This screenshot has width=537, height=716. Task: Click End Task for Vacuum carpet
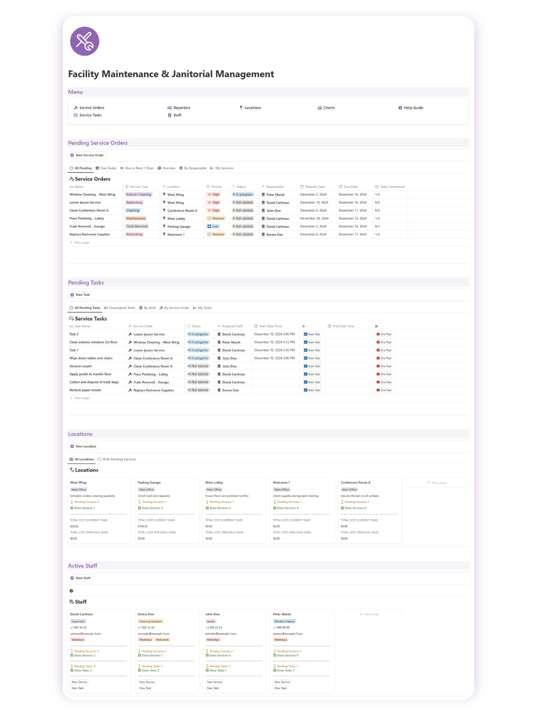pyautogui.click(x=384, y=366)
